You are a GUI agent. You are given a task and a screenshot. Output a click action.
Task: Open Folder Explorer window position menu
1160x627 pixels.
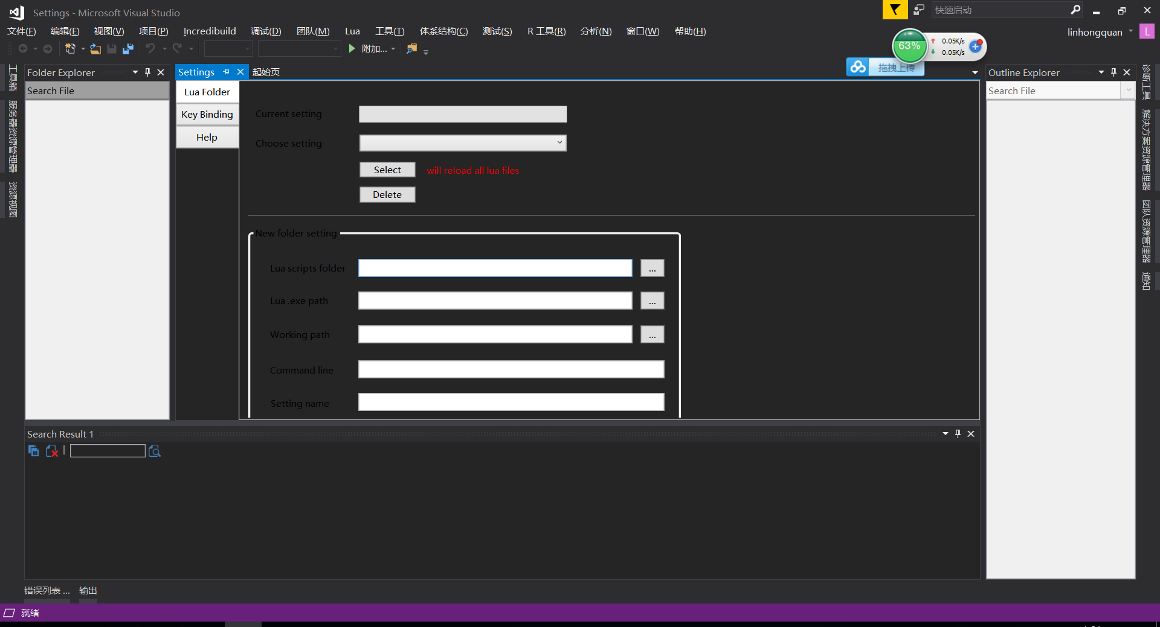point(135,72)
